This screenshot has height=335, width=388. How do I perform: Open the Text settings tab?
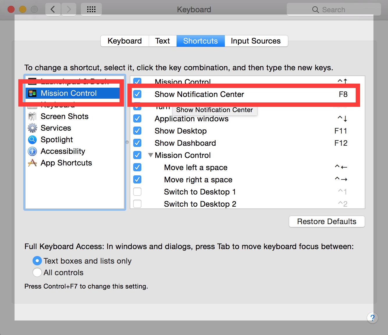click(x=162, y=41)
